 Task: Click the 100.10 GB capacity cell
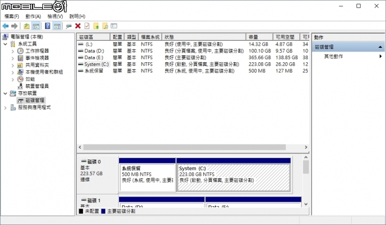(259, 51)
